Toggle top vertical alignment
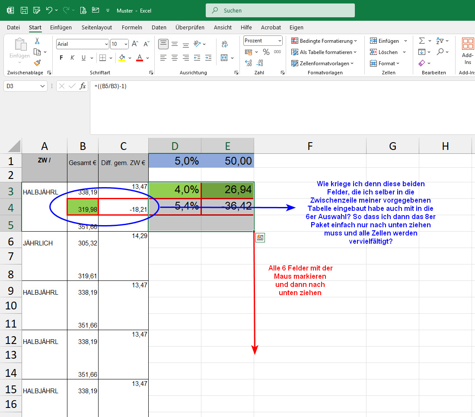This screenshot has height=417, width=475. [163, 44]
